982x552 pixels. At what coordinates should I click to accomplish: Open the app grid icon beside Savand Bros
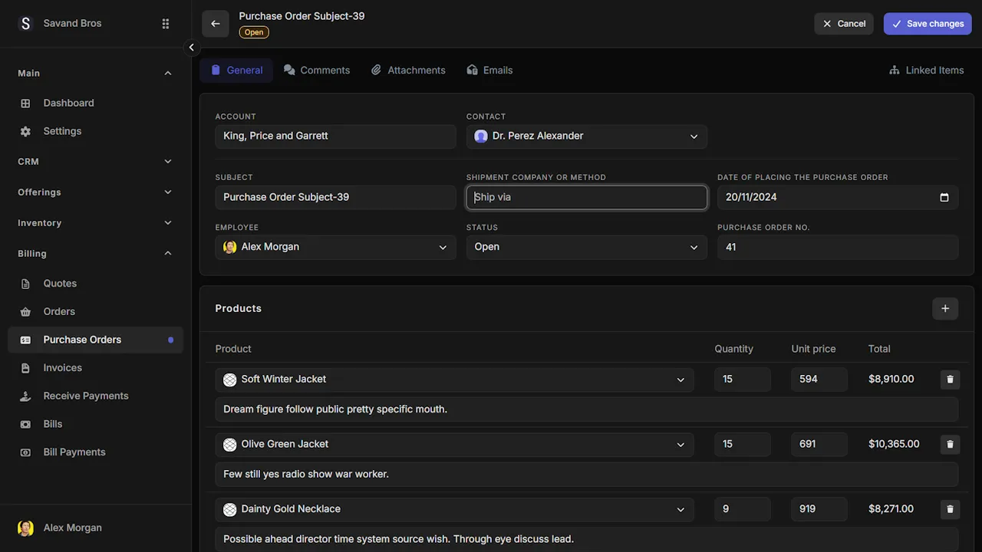[166, 24]
